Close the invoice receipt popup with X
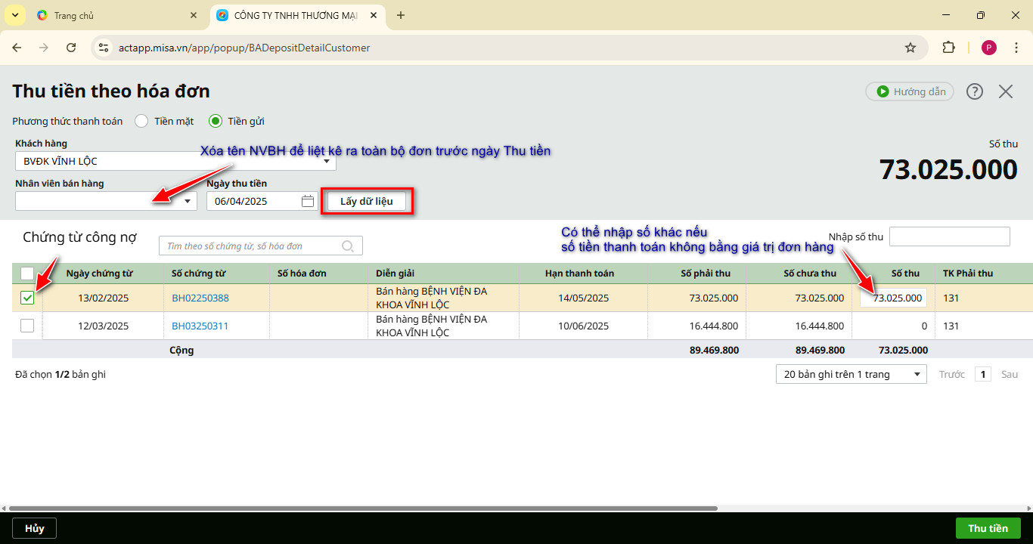1033x544 pixels. pos(1005,91)
